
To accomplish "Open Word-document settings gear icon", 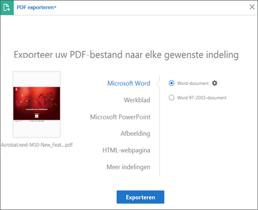I will pos(215,83).
